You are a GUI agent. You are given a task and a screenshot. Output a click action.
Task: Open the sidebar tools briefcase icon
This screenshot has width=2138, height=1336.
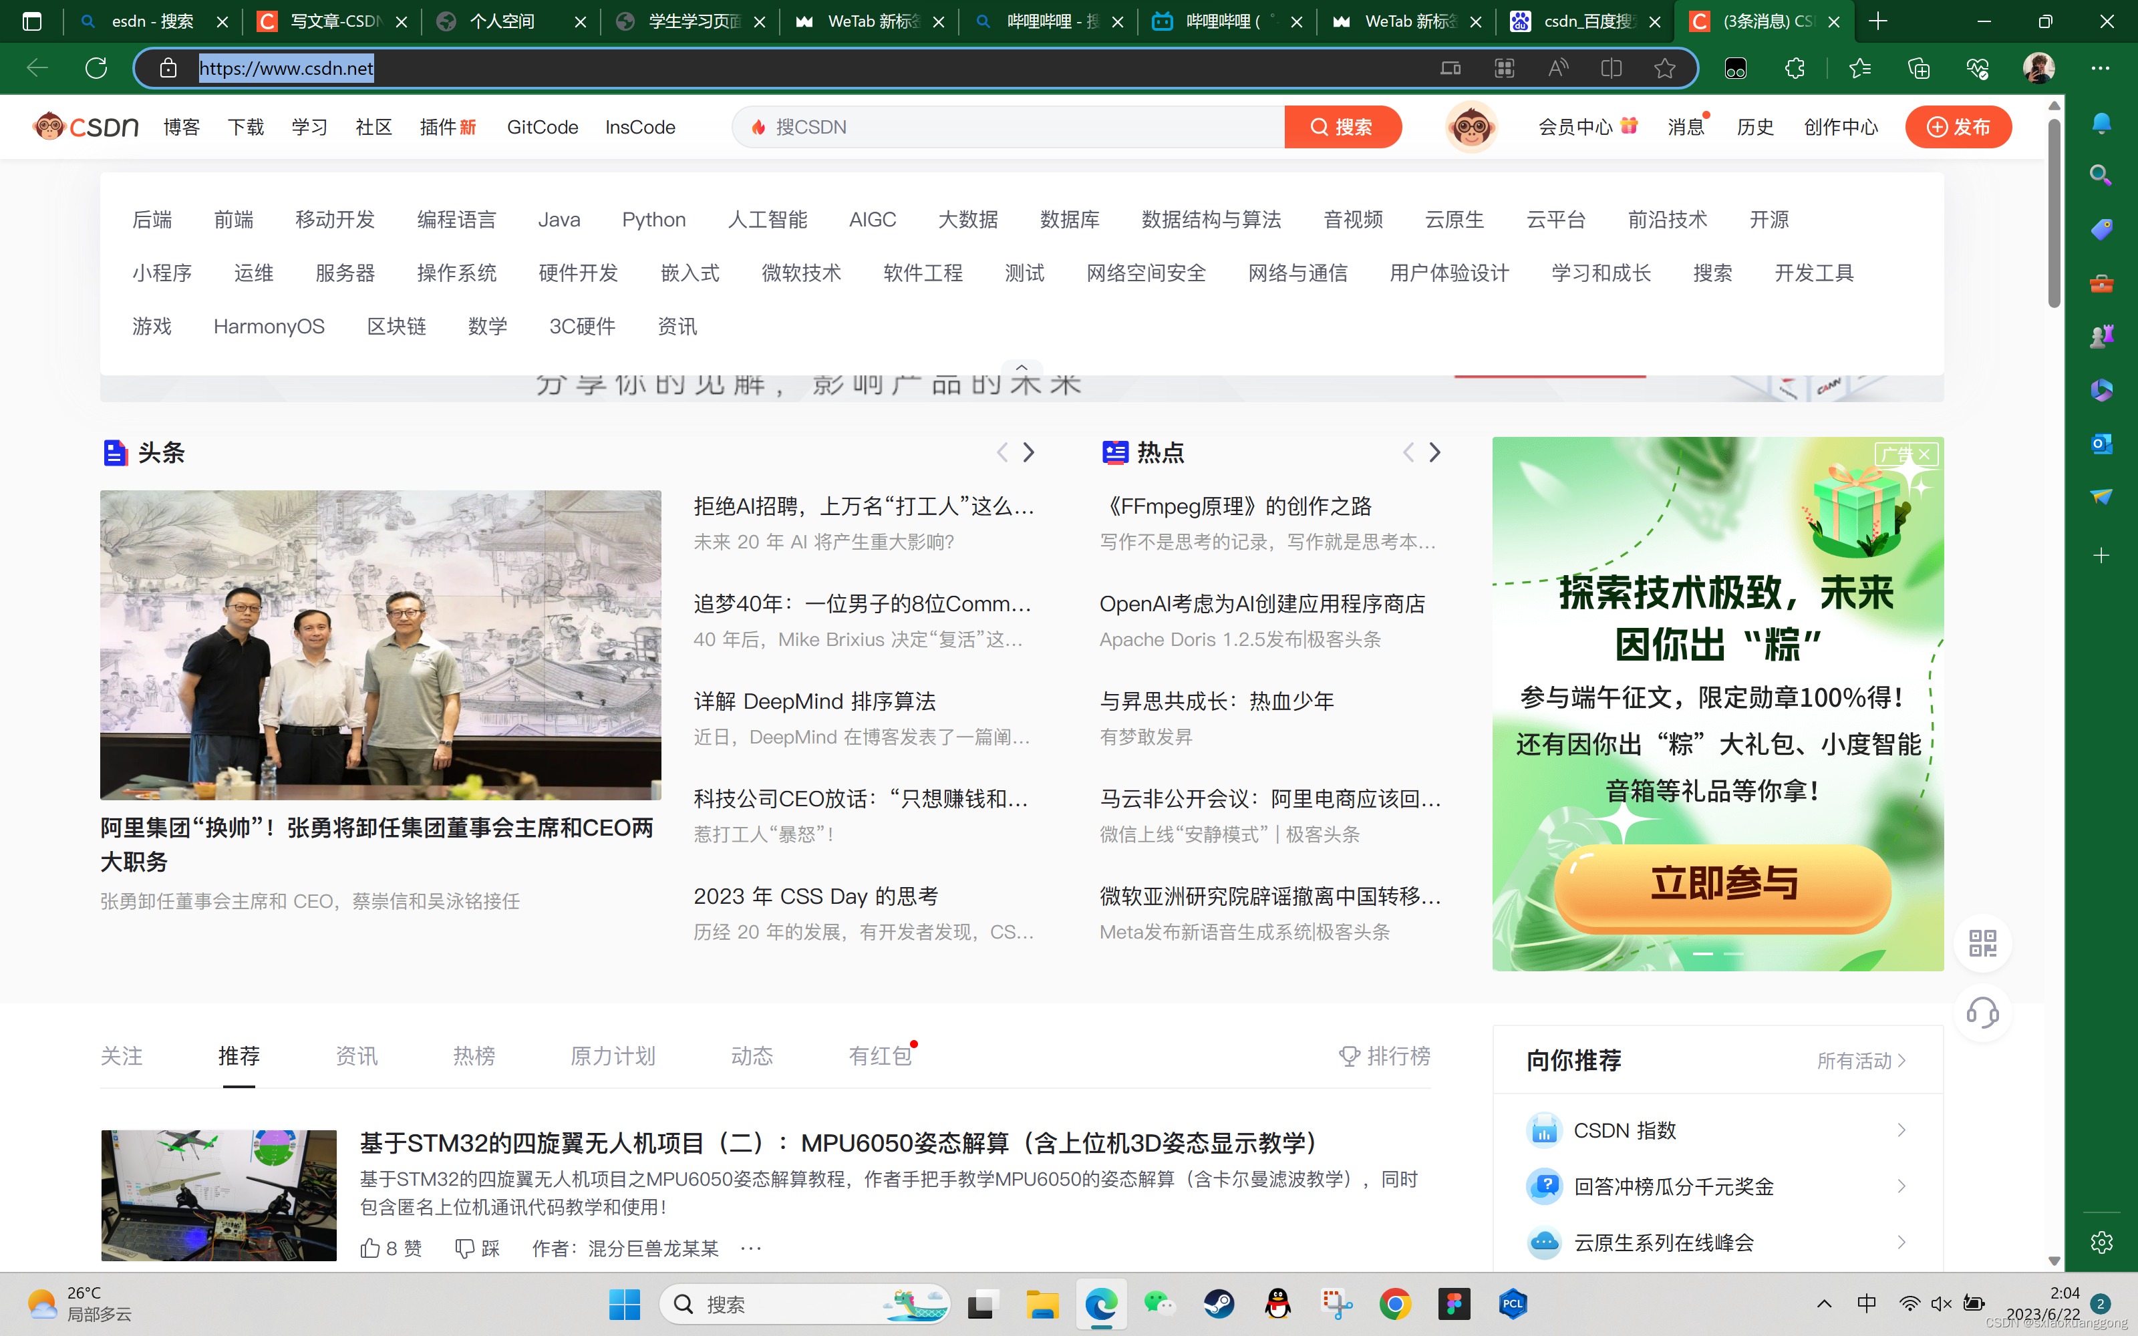coord(2102,283)
